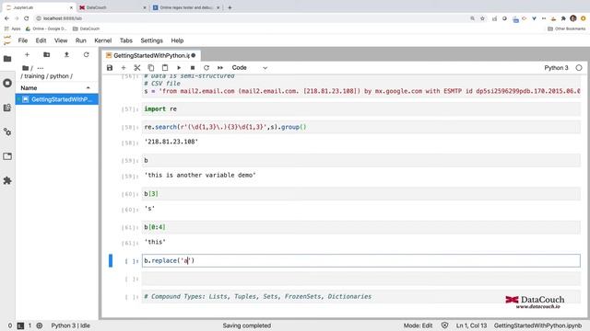Open the training folder breadcrumb
Screen dimensions: 590x331
[x=34, y=76]
